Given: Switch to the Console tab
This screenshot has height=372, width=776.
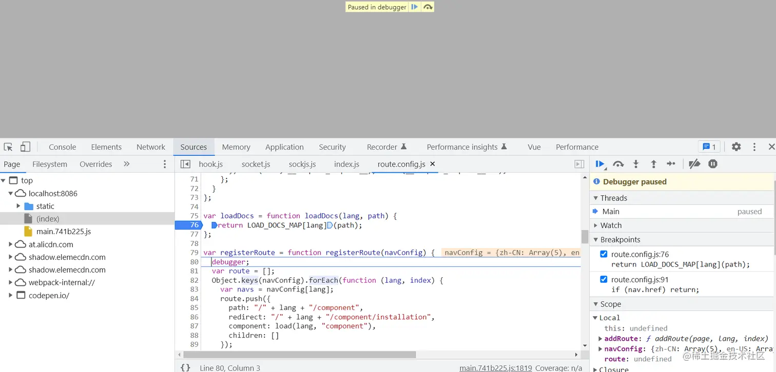Looking at the screenshot, I should coord(63,147).
